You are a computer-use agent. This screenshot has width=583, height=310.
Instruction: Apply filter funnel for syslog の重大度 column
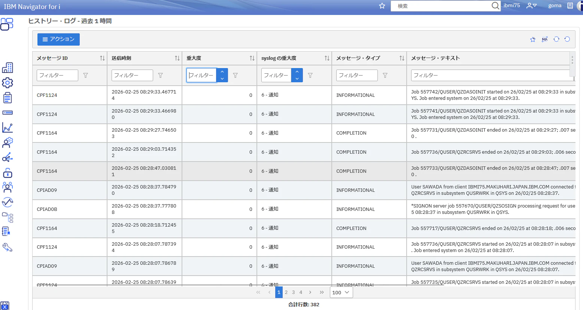pyautogui.click(x=310, y=76)
